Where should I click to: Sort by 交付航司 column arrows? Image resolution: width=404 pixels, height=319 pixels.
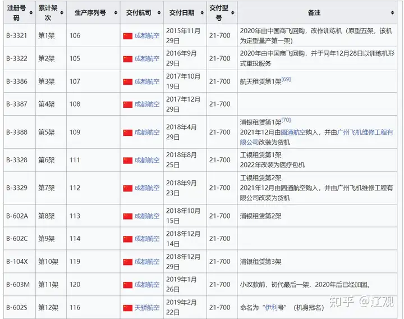(x=159, y=12)
